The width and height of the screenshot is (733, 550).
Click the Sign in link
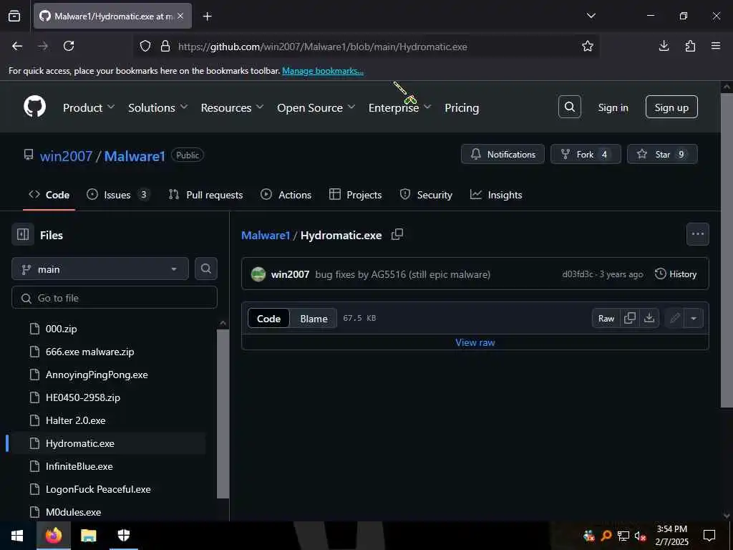(x=613, y=107)
